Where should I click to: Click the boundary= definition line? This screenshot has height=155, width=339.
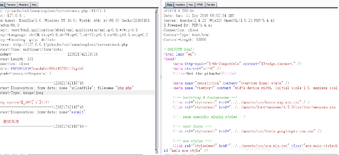coord(48,54)
